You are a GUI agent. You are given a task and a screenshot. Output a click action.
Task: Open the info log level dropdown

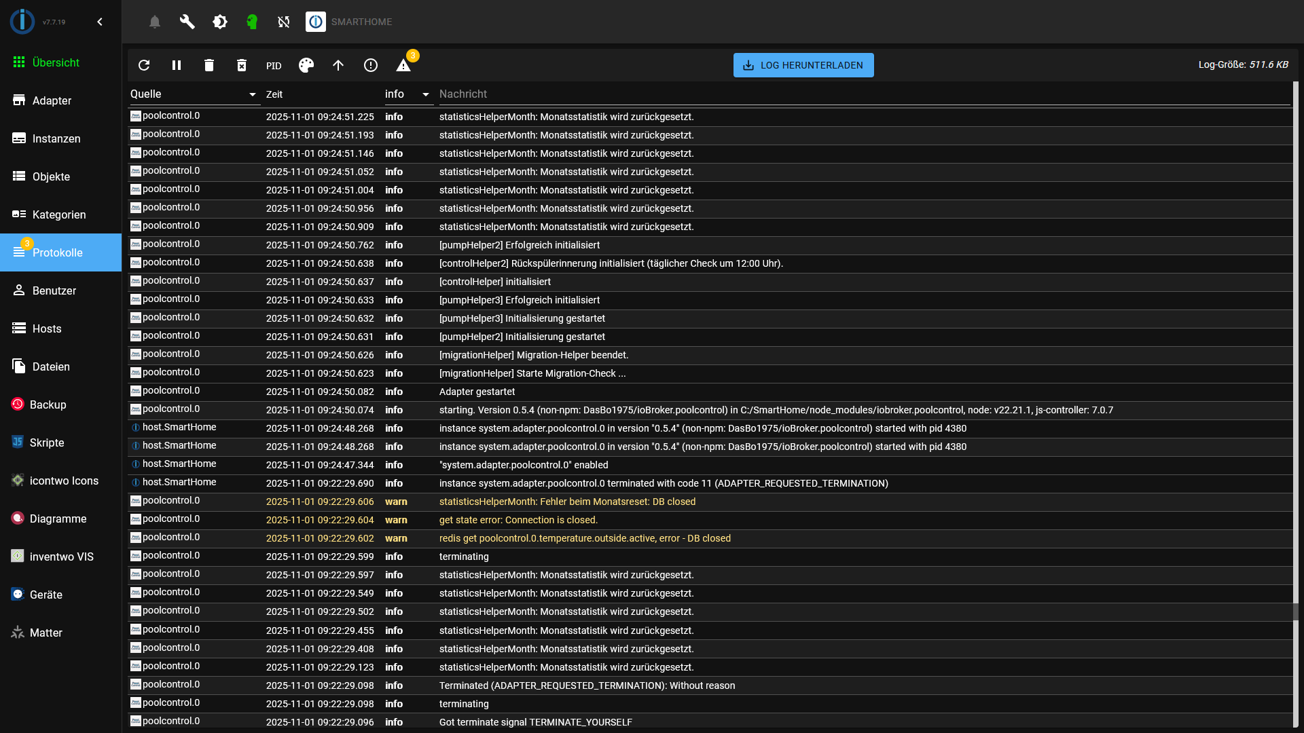[x=425, y=94]
